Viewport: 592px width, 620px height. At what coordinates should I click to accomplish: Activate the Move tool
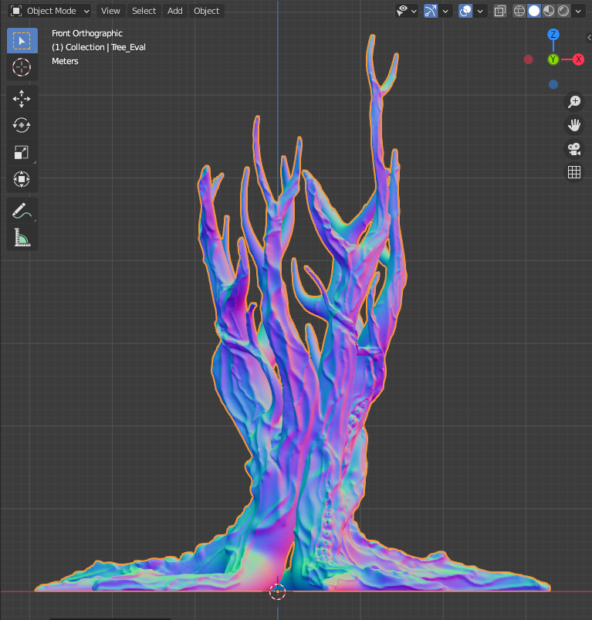point(22,98)
